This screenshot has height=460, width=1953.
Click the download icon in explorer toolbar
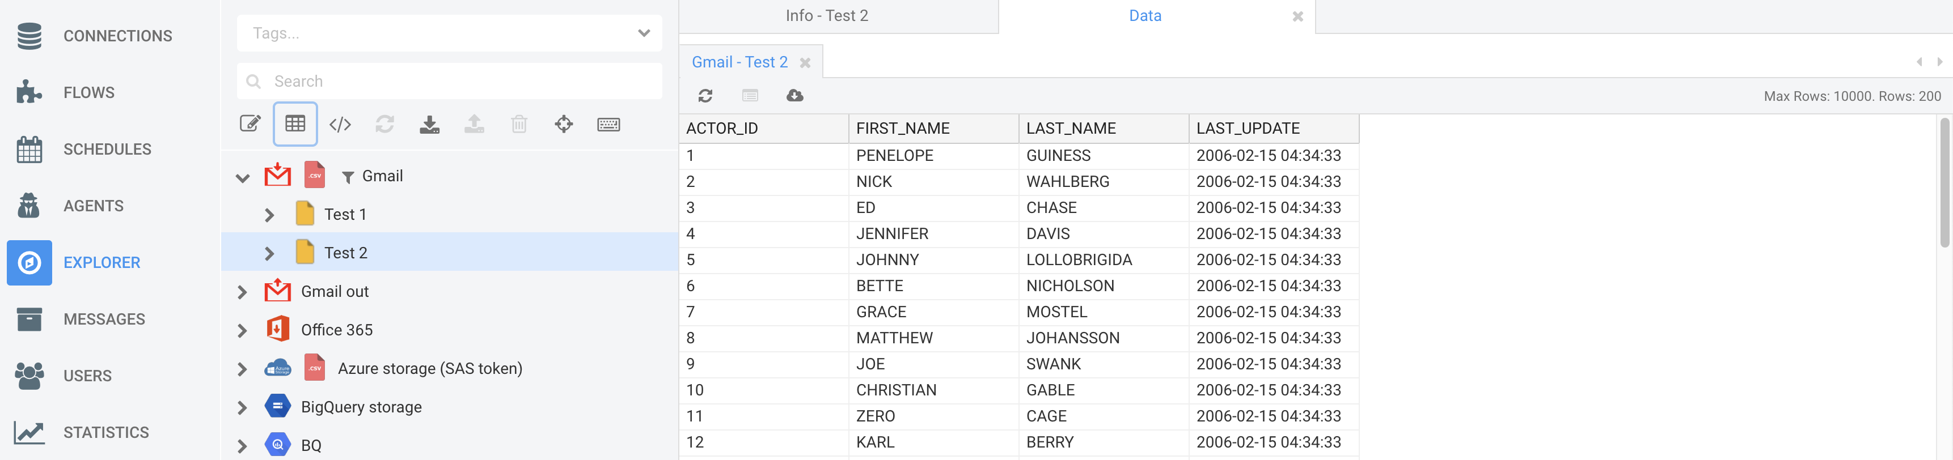(x=429, y=124)
